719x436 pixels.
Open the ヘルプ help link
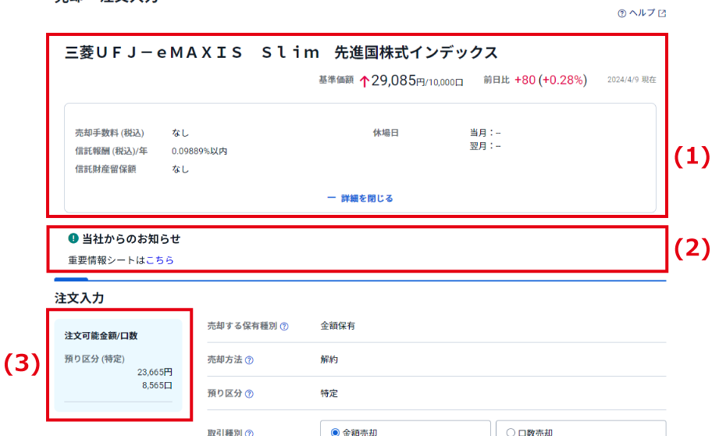click(x=642, y=13)
